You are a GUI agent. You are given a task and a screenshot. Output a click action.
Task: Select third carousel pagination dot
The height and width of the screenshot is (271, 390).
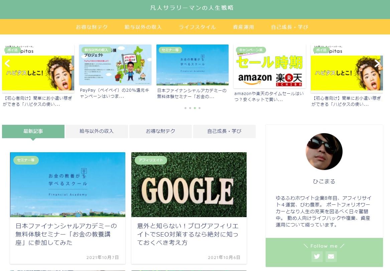coord(195,108)
